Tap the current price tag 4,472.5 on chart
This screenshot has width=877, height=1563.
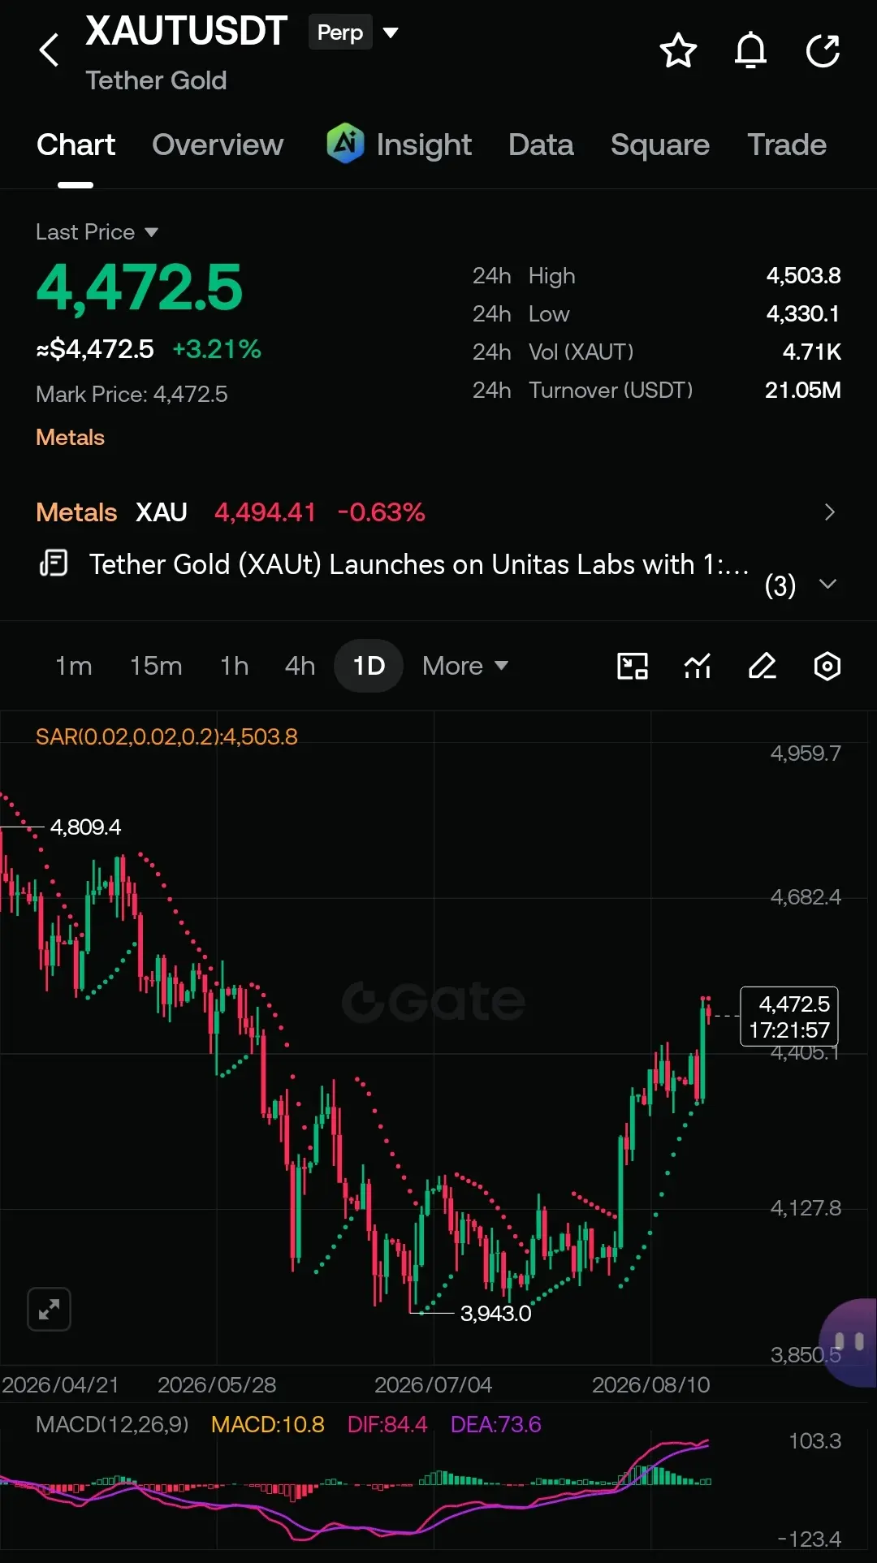789,1017
